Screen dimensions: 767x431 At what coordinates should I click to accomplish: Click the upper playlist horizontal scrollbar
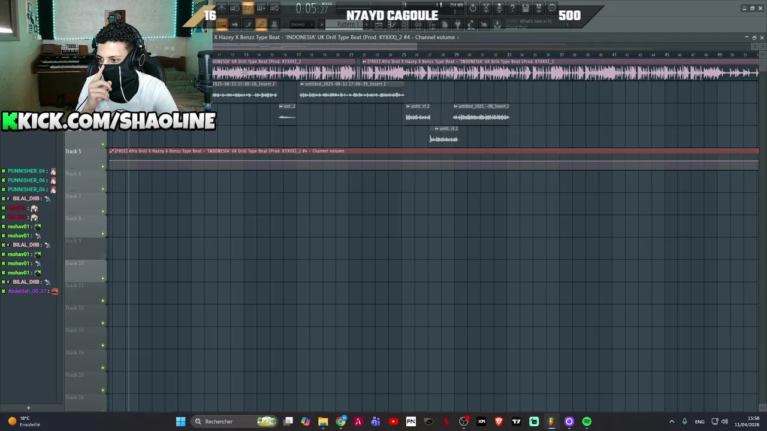click(485, 45)
